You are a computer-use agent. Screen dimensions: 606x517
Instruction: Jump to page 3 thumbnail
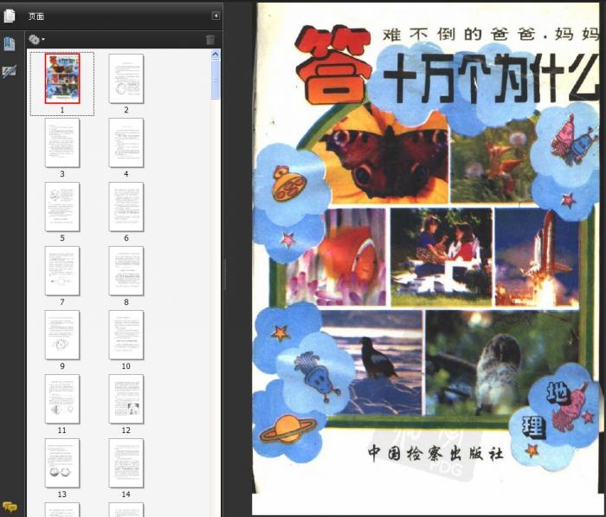62,143
